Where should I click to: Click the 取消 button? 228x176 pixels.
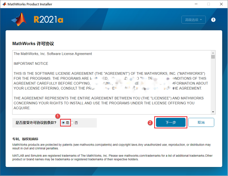point(201,123)
